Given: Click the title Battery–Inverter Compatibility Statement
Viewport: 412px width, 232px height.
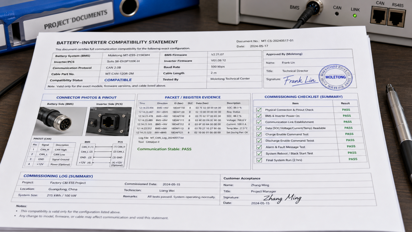Looking at the screenshot, I should [x=117, y=42].
